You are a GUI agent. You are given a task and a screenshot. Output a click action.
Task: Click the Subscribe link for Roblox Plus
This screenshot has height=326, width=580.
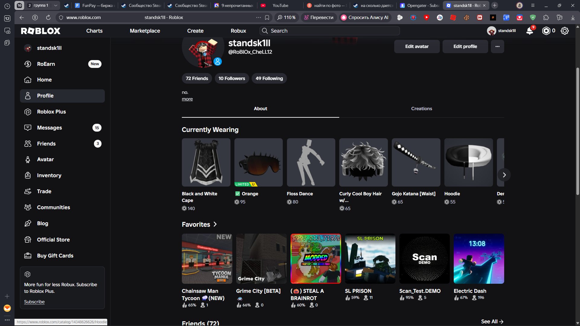point(34,302)
